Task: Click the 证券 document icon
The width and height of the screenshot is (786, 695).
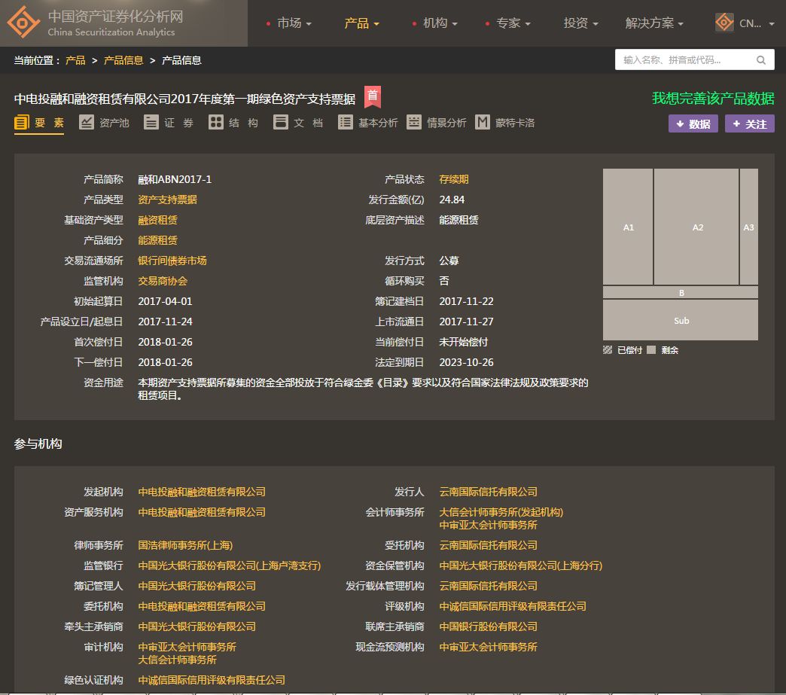Action: point(151,122)
